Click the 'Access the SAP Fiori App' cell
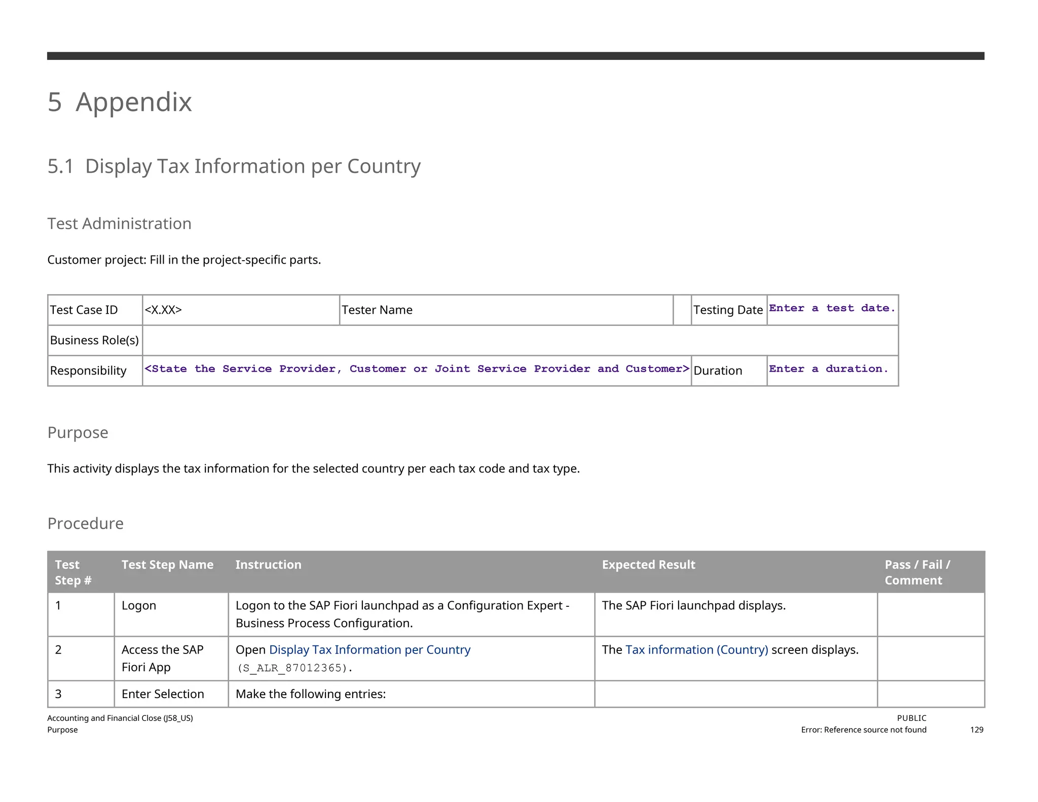This screenshot has width=1038, height=802. [171, 659]
